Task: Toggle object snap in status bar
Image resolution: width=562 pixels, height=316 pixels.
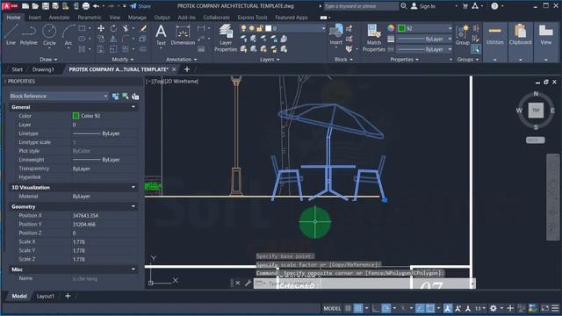Action: coord(430,308)
